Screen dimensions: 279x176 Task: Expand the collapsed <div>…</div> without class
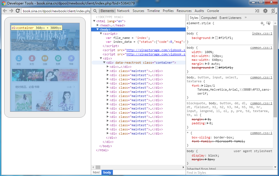pyautogui.click(x=108, y=66)
